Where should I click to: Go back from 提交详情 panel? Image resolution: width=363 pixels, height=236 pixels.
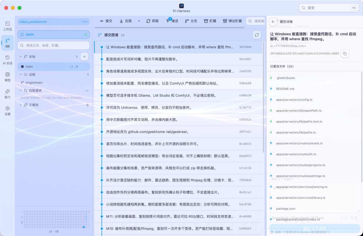pos(273,22)
